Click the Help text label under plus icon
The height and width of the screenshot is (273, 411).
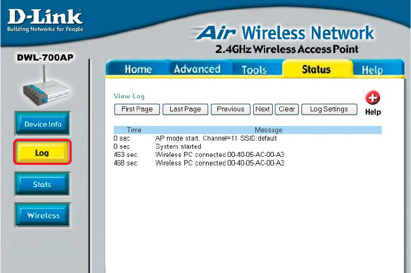pos(373,112)
